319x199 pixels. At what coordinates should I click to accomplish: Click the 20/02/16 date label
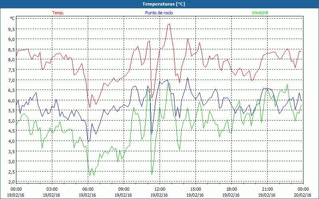point(303,195)
